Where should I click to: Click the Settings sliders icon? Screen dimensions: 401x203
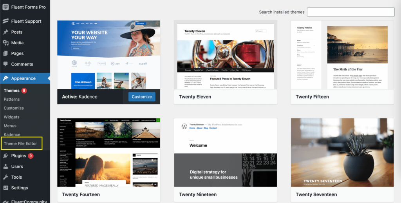tap(5, 188)
